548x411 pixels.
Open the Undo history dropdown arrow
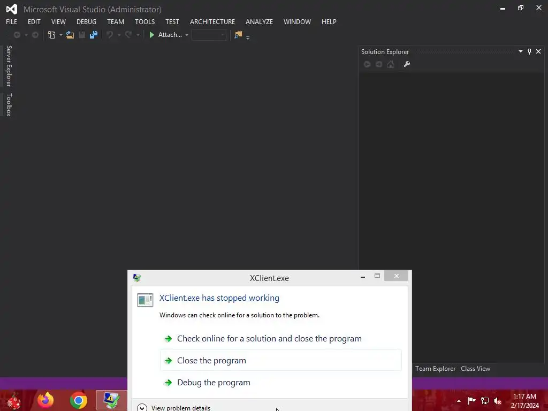119,35
